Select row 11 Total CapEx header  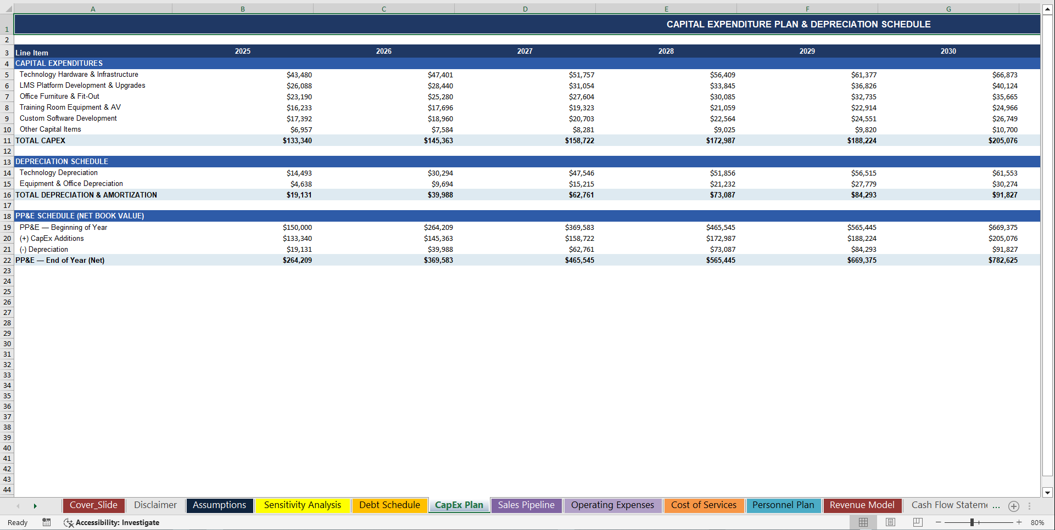(x=7, y=140)
